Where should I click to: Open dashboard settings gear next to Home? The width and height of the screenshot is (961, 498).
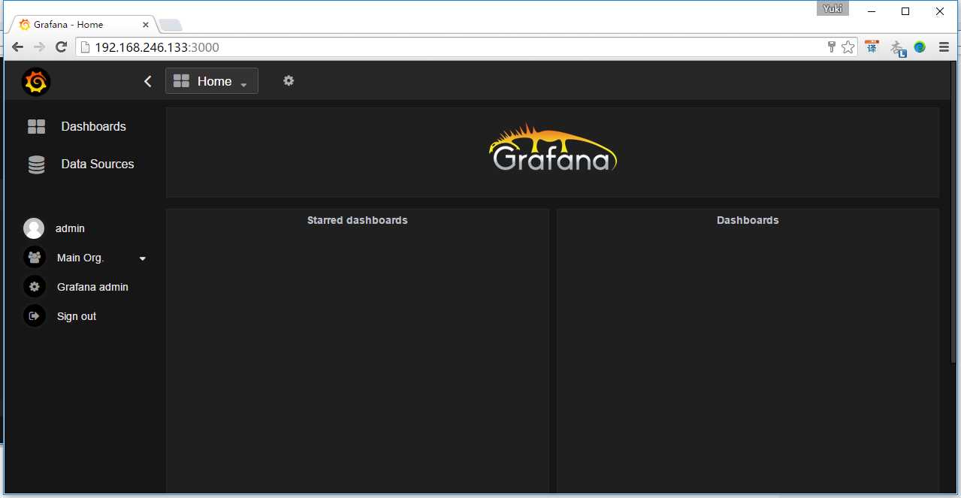289,80
